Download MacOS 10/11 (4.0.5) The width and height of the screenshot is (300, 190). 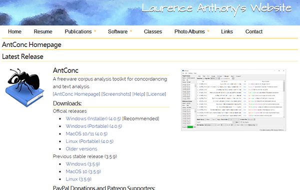pyautogui.click(x=86, y=133)
